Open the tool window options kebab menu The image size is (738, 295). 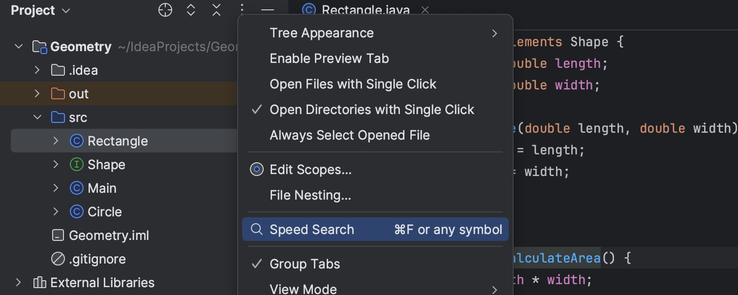tap(242, 10)
